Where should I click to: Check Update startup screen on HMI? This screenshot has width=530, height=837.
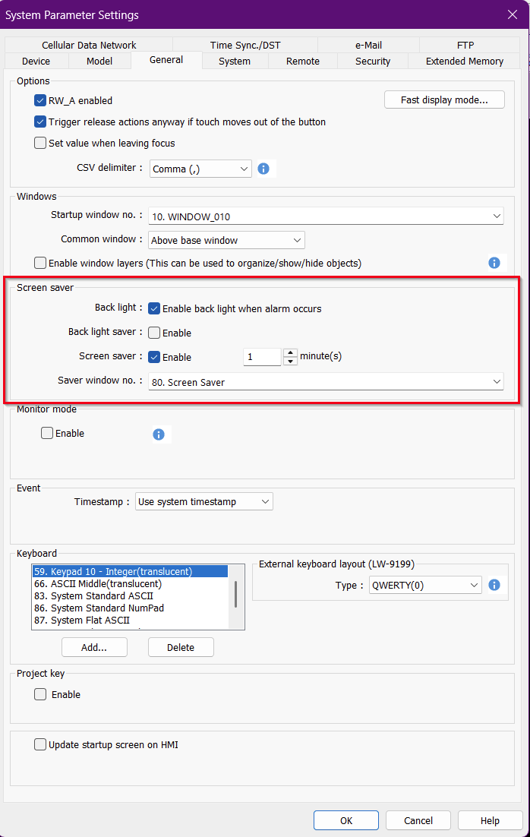[40, 745]
